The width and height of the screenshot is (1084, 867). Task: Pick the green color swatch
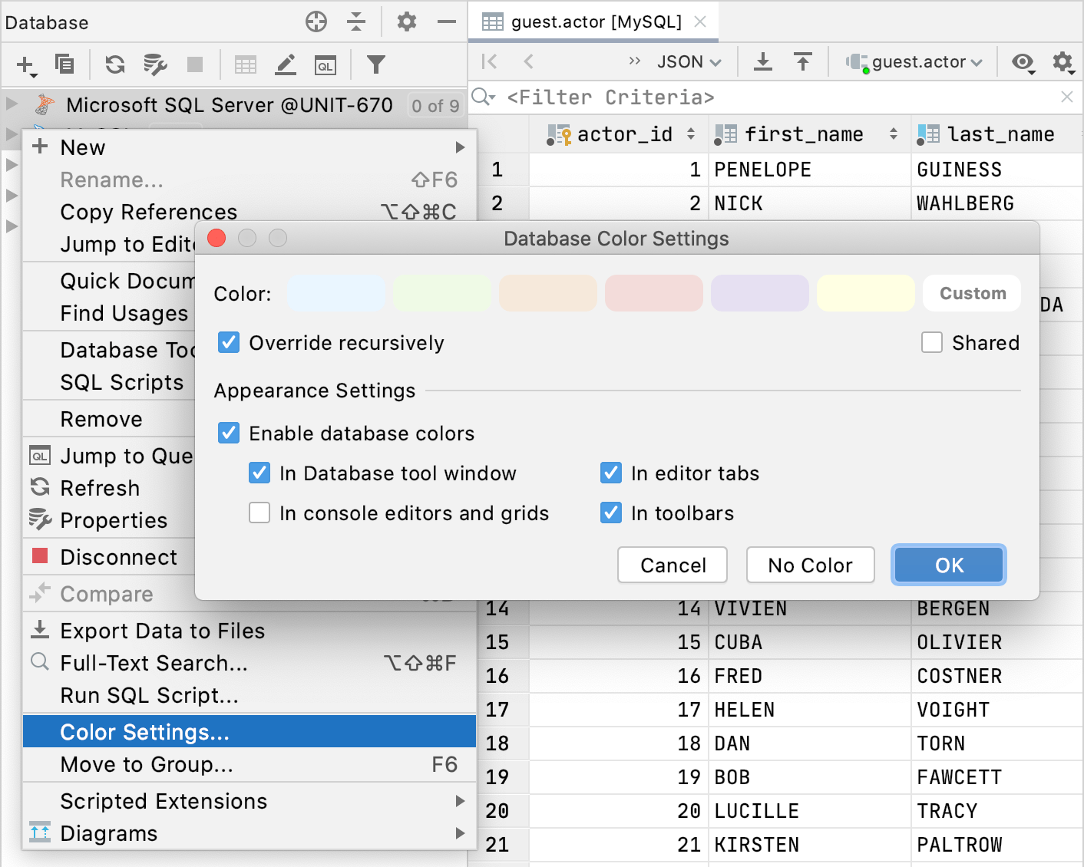coord(441,292)
